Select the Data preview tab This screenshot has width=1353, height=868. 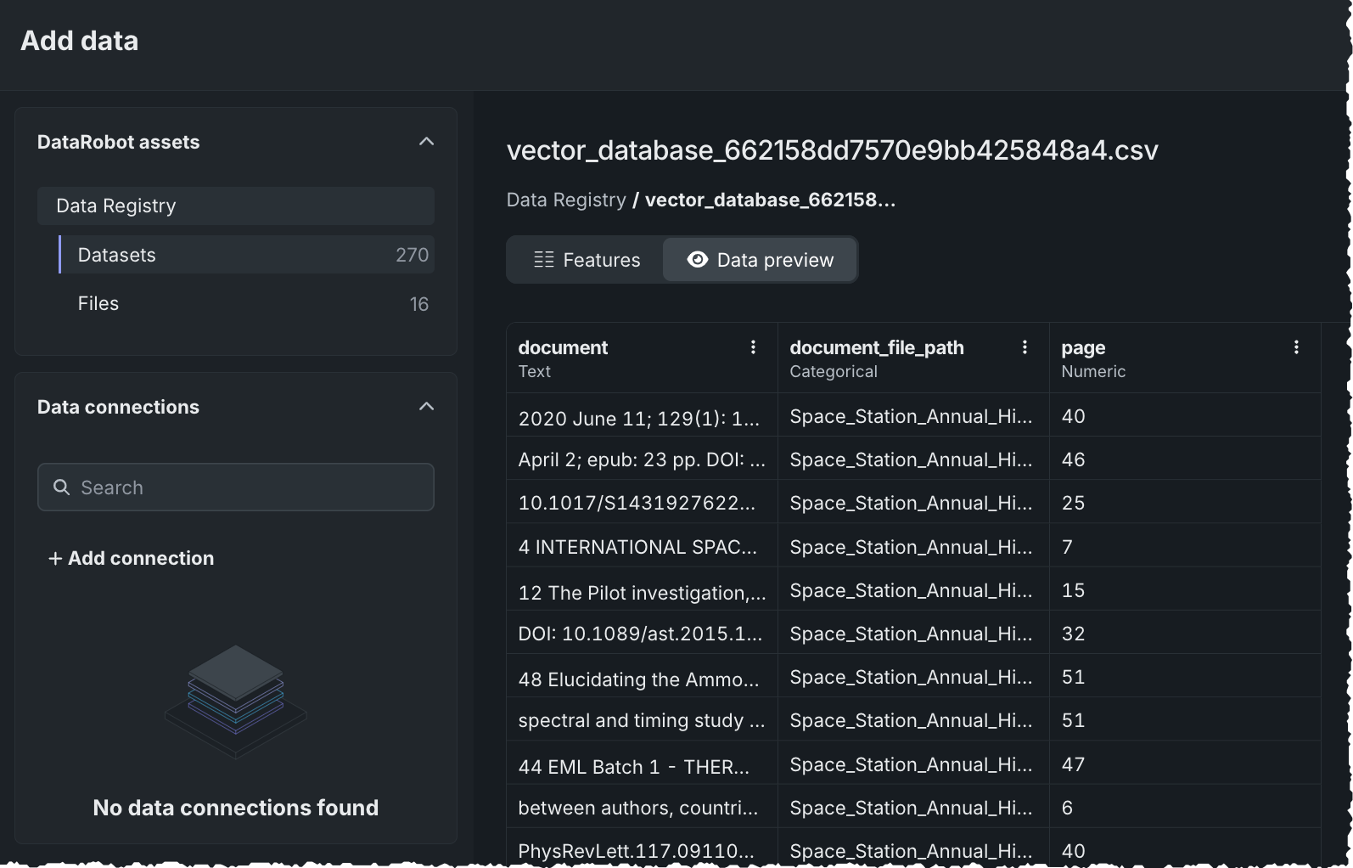coord(761,260)
